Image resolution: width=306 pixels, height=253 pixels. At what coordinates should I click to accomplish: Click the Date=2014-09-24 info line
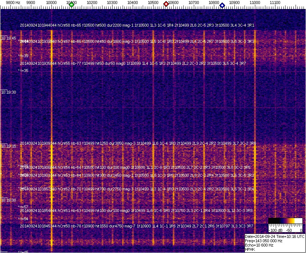(x=275, y=236)
